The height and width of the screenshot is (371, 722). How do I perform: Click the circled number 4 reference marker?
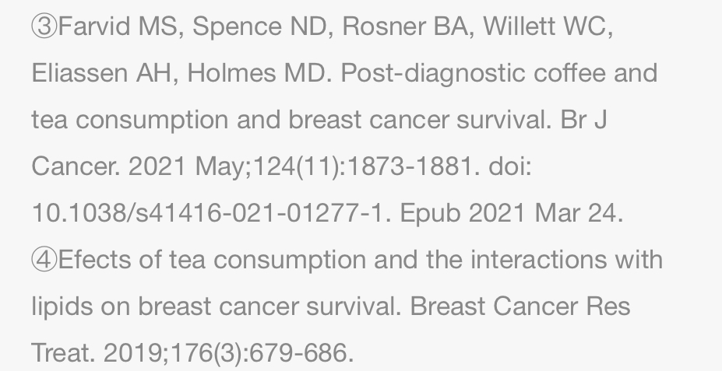click(44, 260)
